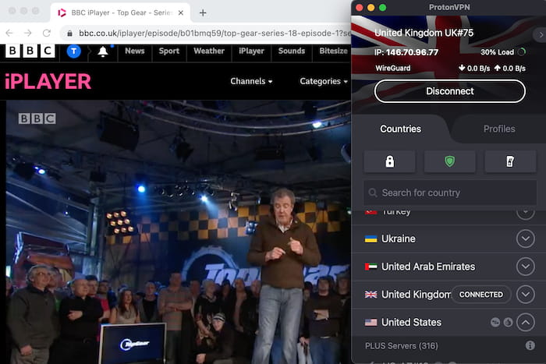The width and height of the screenshot is (546, 364).
Task: Click the United States flag icon
Action: point(370,323)
